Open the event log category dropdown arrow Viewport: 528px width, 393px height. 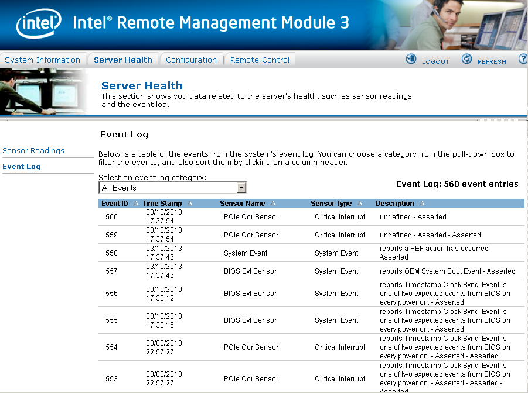pyautogui.click(x=241, y=188)
